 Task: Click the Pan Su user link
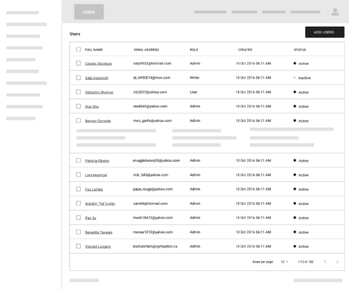pyautogui.click(x=90, y=218)
